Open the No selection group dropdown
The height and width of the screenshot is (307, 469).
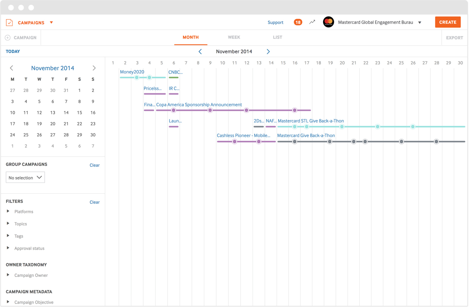pyautogui.click(x=25, y=177)
